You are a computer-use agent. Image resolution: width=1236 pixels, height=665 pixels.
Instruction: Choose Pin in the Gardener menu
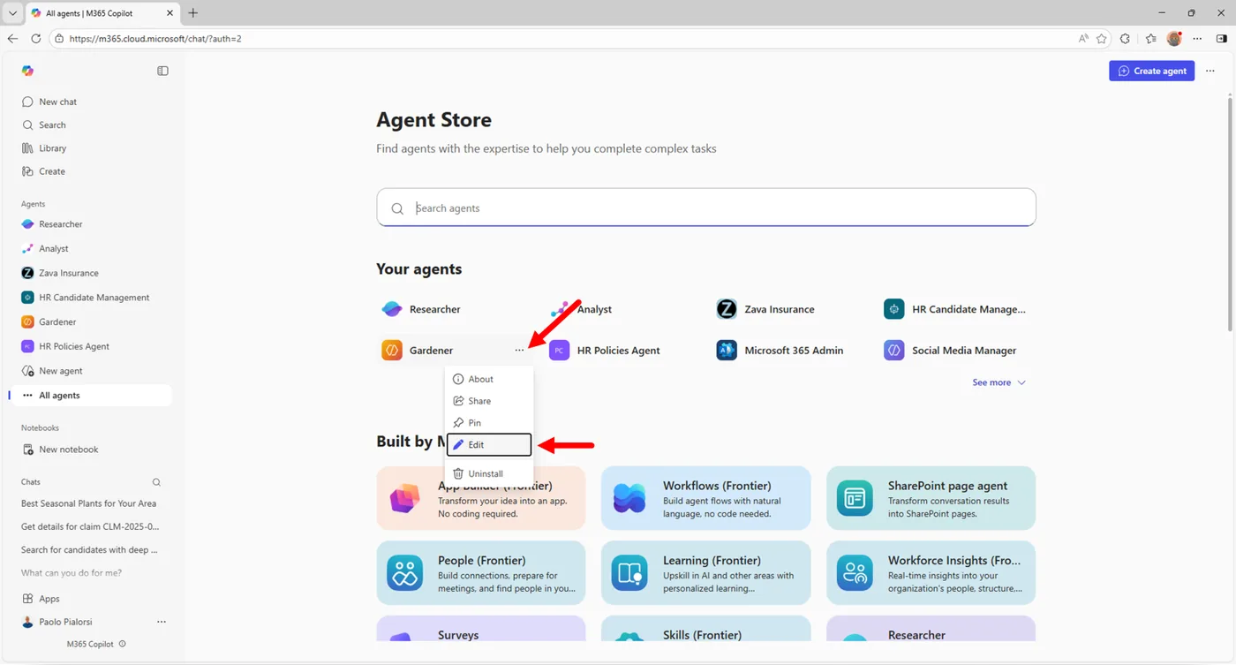[489, 423]
